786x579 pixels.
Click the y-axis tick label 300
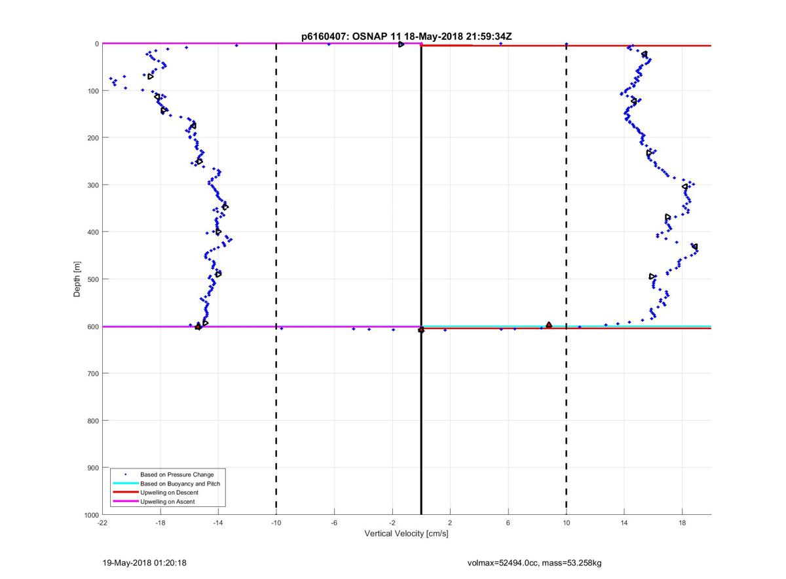(93, 185)
